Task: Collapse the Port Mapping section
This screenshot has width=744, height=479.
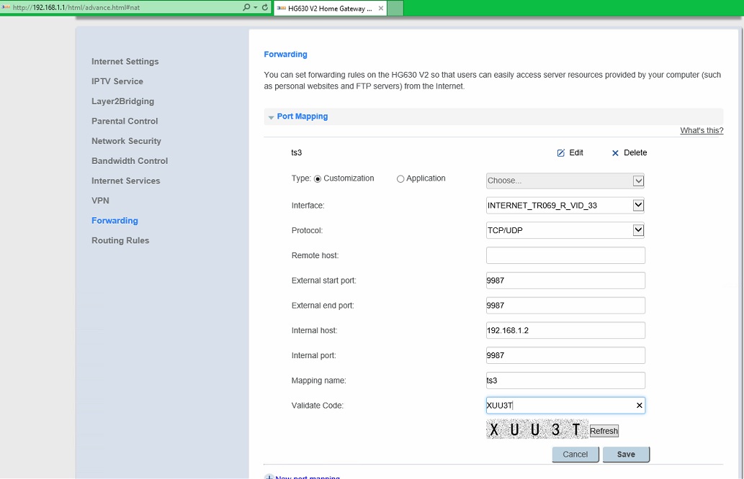Action: (271, 117)
